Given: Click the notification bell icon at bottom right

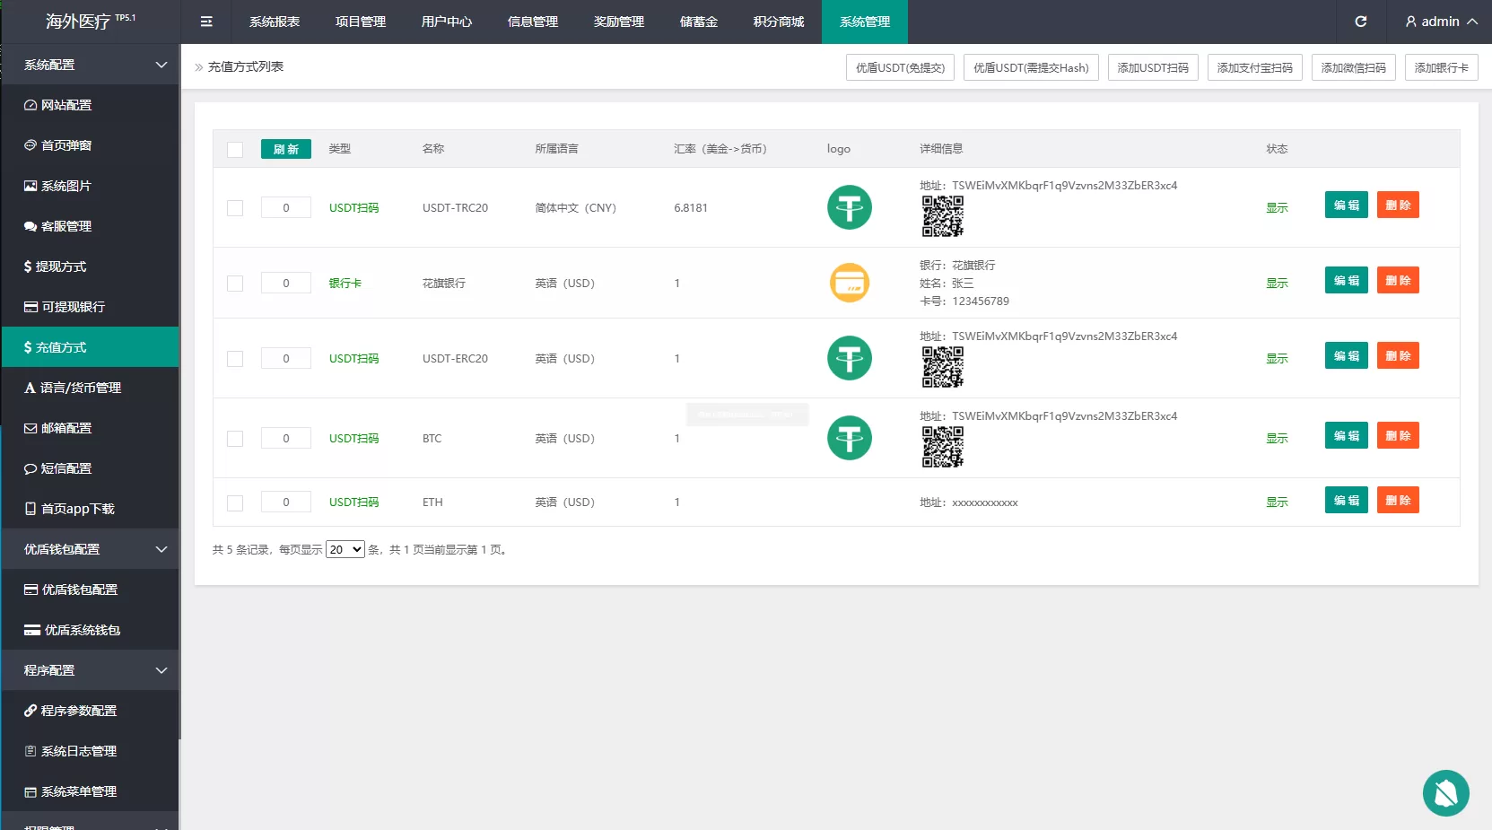Looking at the screenshot, I should point(1445,793).
